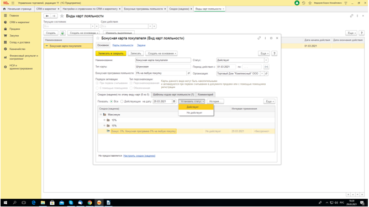Switch to Комментарий tab
The height and width of the screenshot is (207, 369).
tap(205, 94)
